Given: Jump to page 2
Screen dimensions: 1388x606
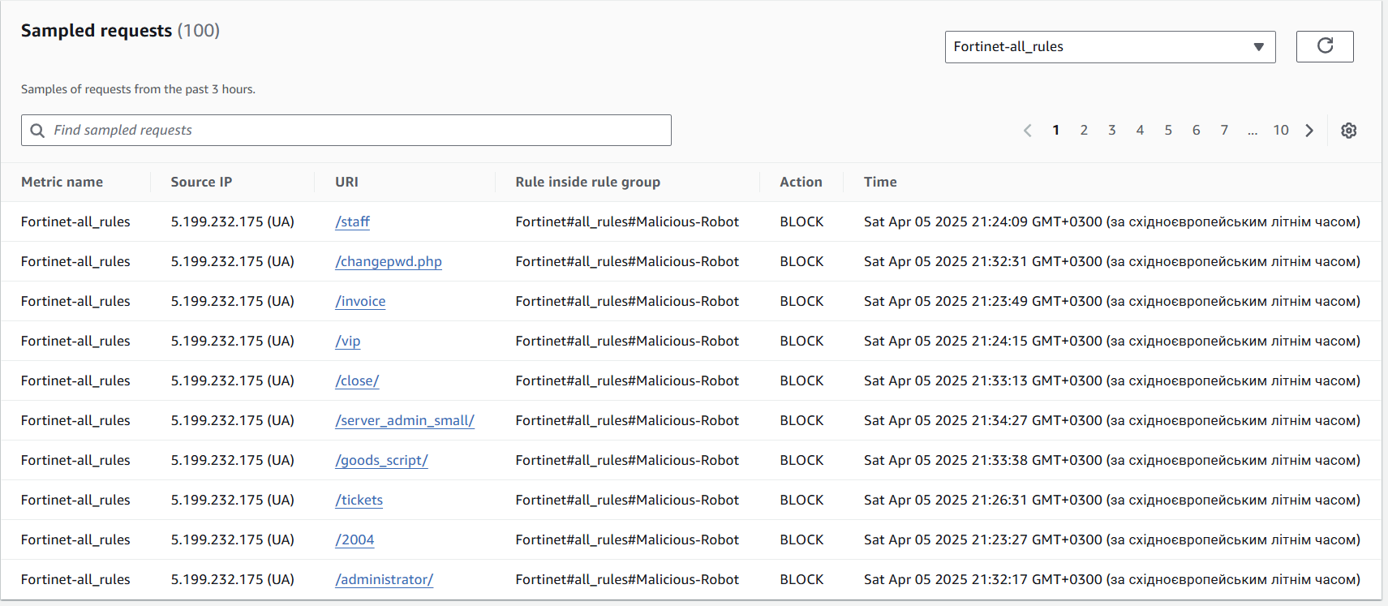Looking at the screenshot, I should coord(1084,131).
